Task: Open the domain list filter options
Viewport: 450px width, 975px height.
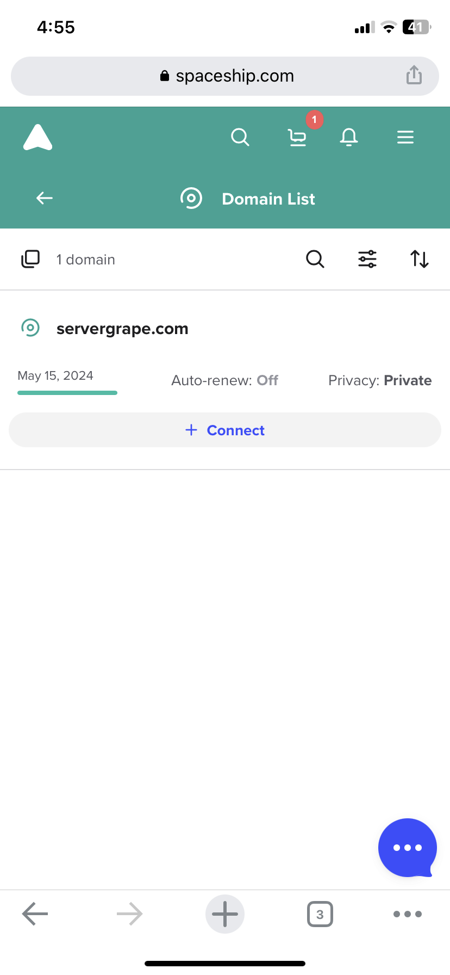Action: pos(367,259)
